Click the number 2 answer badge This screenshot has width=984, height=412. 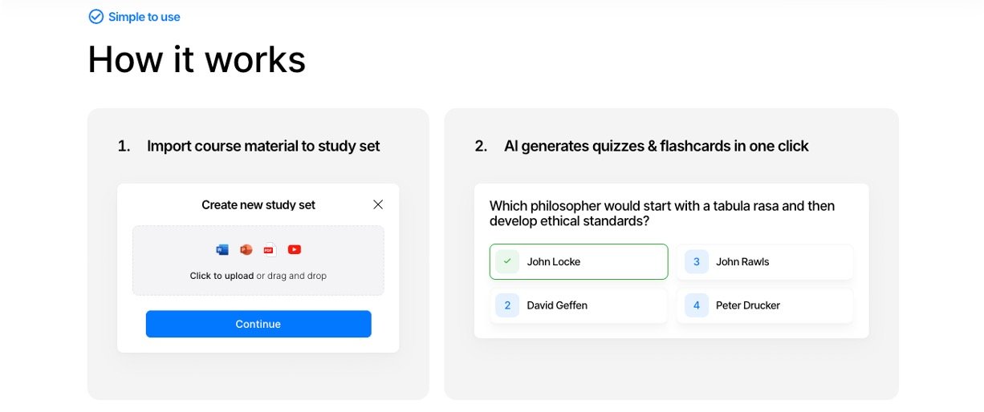507,305
